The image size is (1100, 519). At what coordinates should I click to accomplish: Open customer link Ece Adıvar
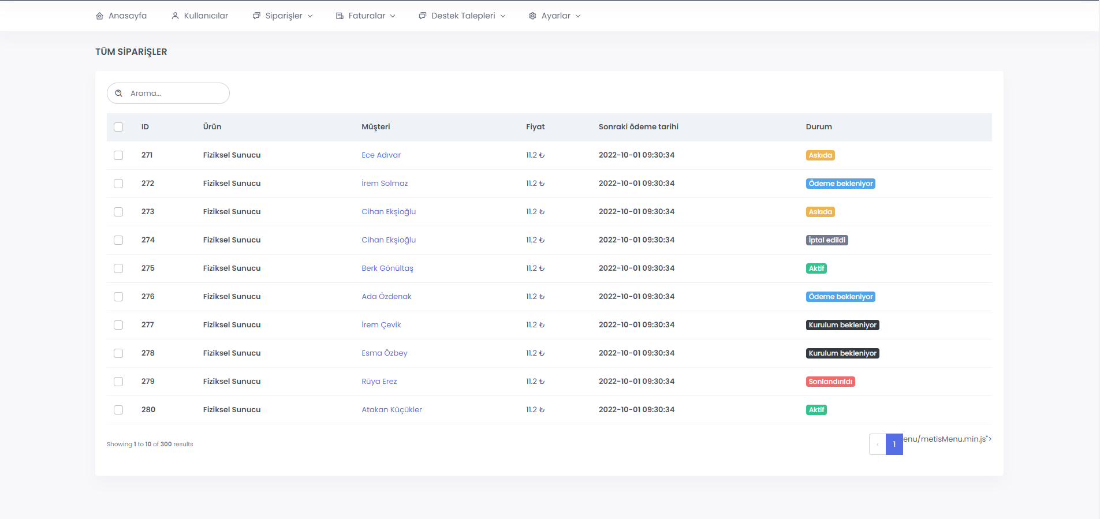[381, 155]
